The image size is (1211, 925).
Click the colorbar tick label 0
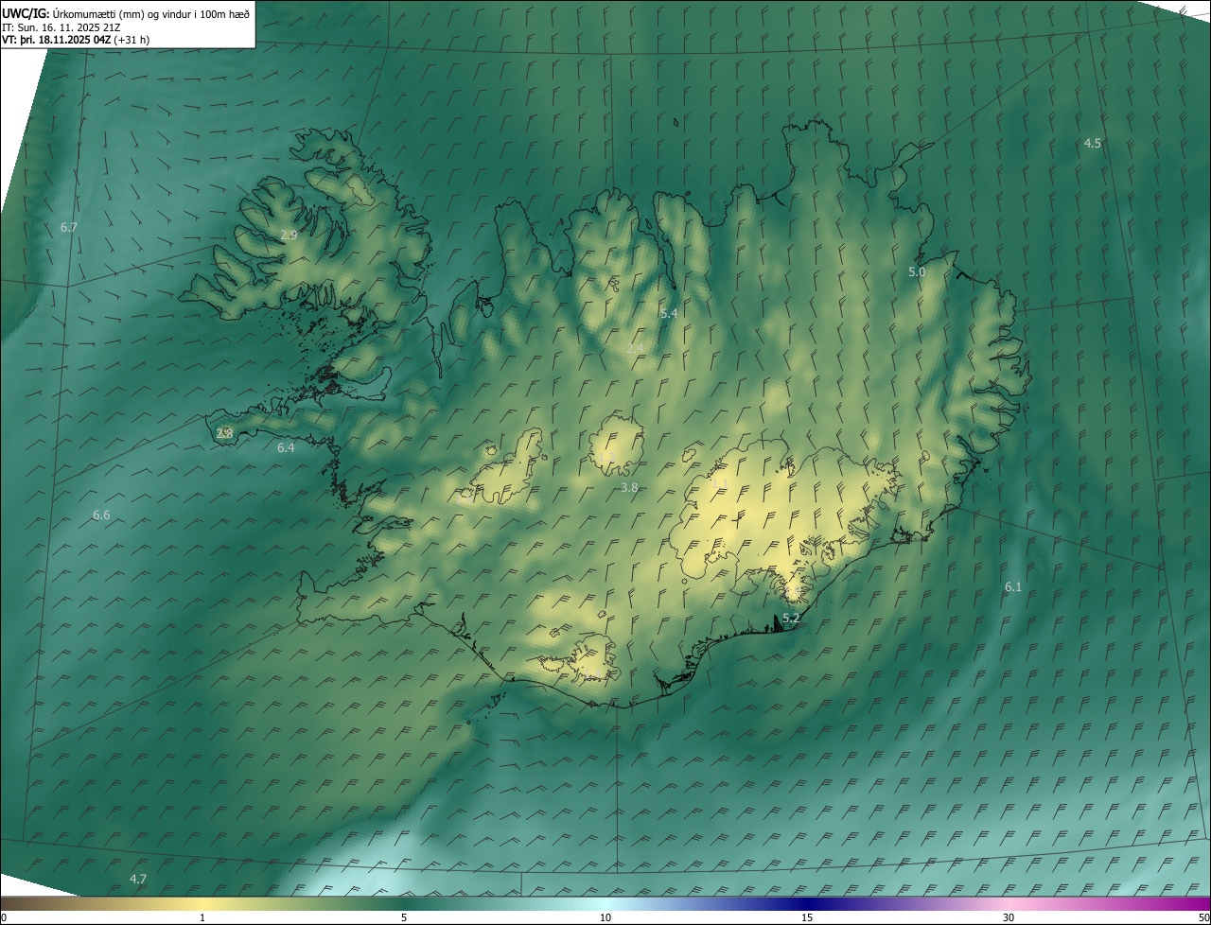tap(4, 917)
